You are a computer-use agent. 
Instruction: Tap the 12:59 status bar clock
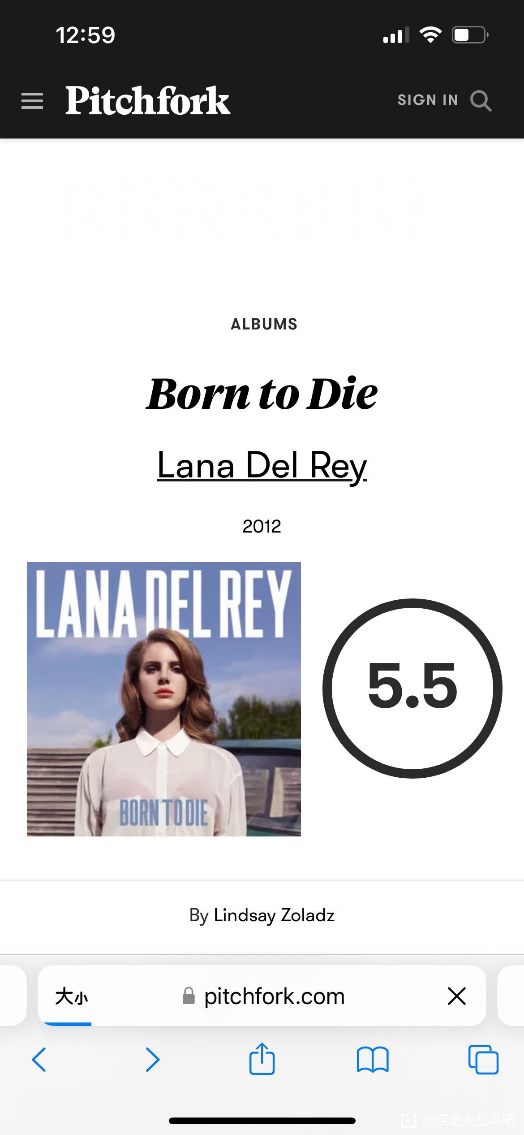pos(85,35)
